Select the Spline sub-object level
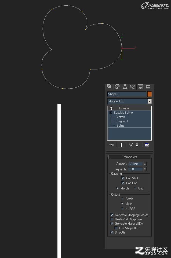171x258 pixels. click(120, 126)
